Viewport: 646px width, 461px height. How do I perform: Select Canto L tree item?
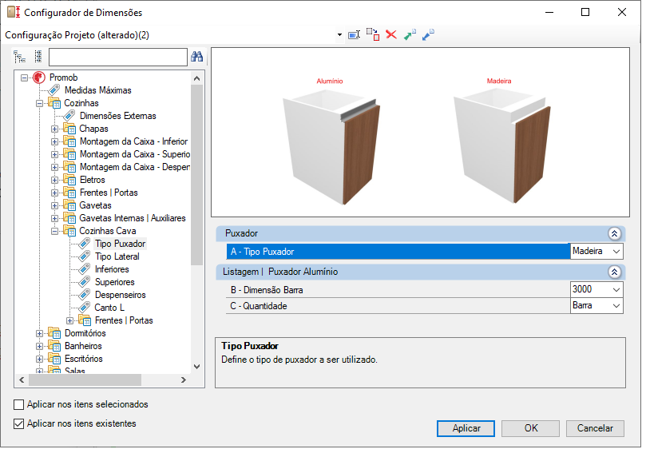click(x=109, y=308)
